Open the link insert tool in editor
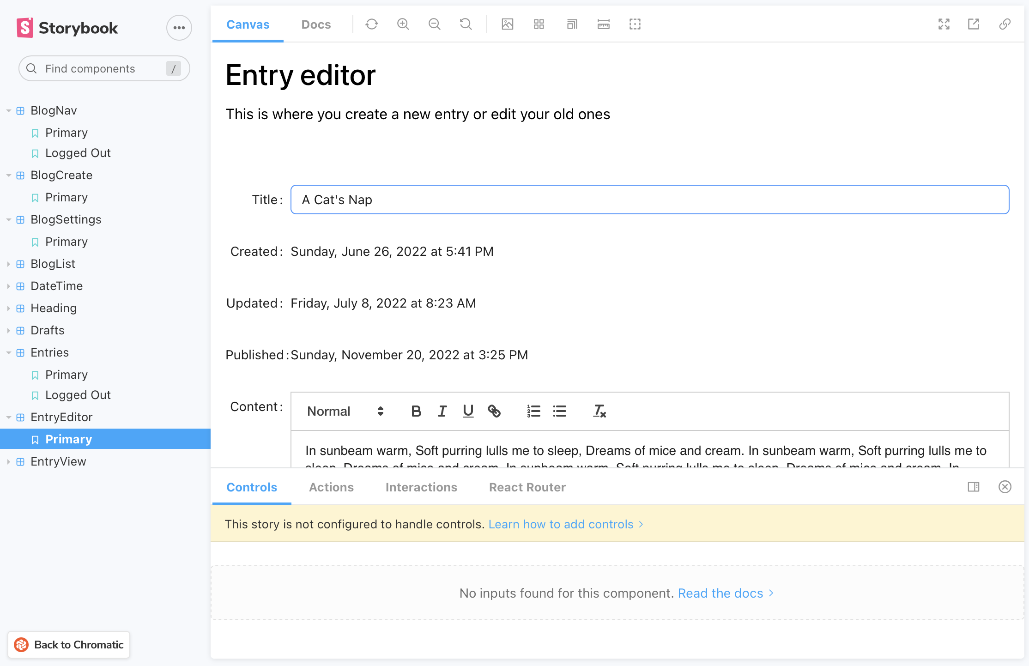Screen dimensions: 1029x666 point(494,411)
